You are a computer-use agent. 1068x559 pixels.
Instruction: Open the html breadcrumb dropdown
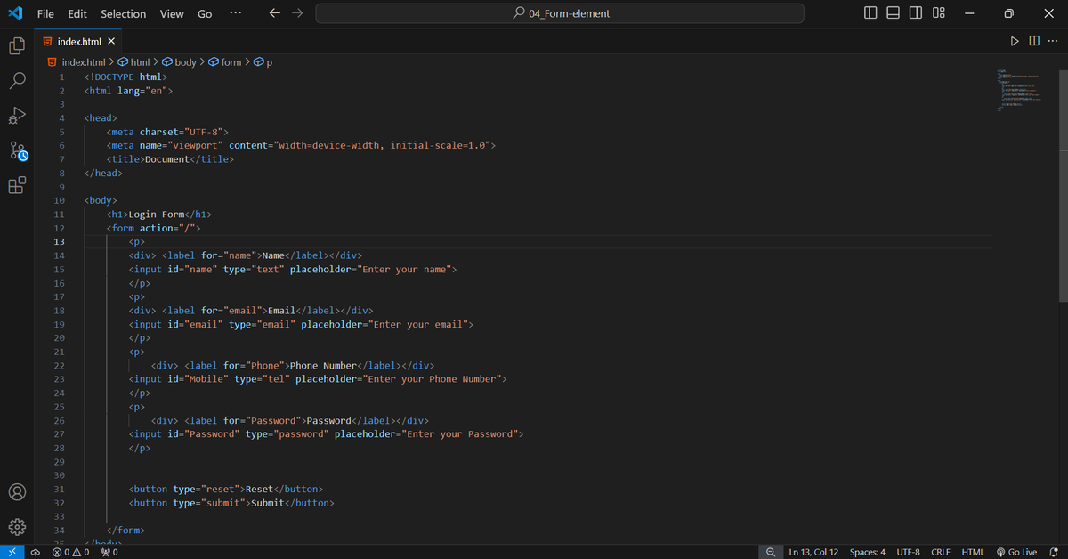click(133, 62)
